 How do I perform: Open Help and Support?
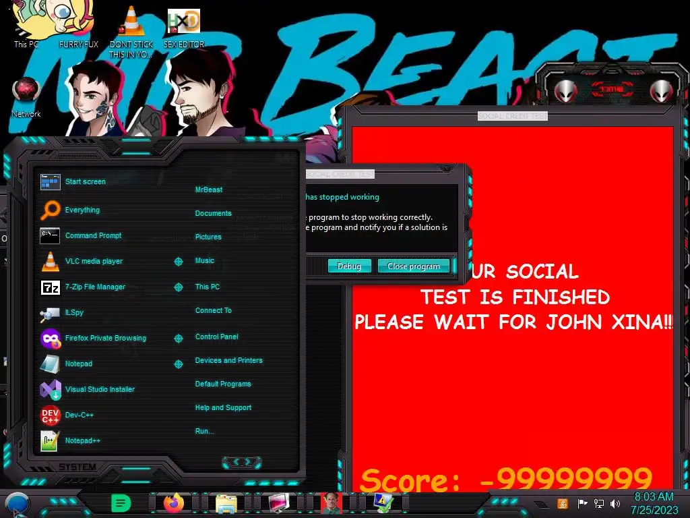(223, 408)
